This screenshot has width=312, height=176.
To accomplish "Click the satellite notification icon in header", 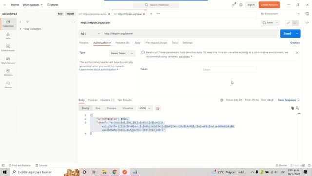I will pos(234,5).
